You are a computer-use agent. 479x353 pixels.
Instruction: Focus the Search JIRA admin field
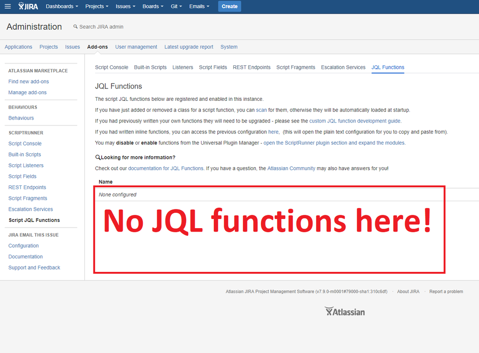[x=101, y=27]
